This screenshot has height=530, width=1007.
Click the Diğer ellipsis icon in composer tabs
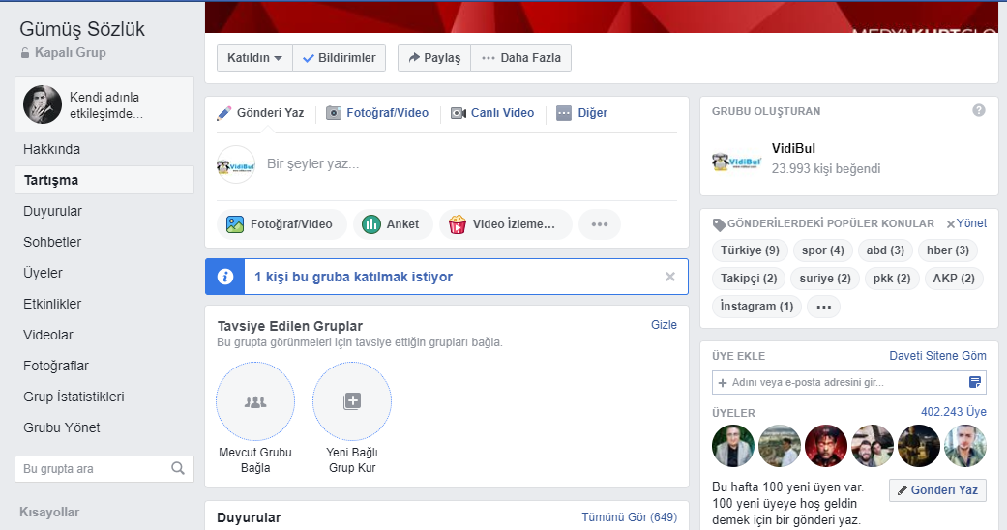tap(564, 114)
